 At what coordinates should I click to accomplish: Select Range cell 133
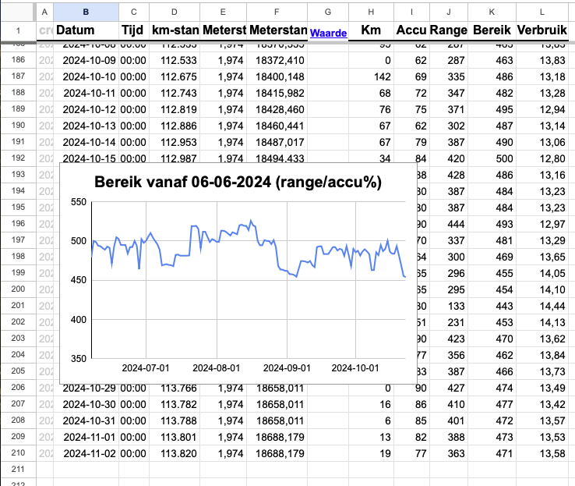449,306
